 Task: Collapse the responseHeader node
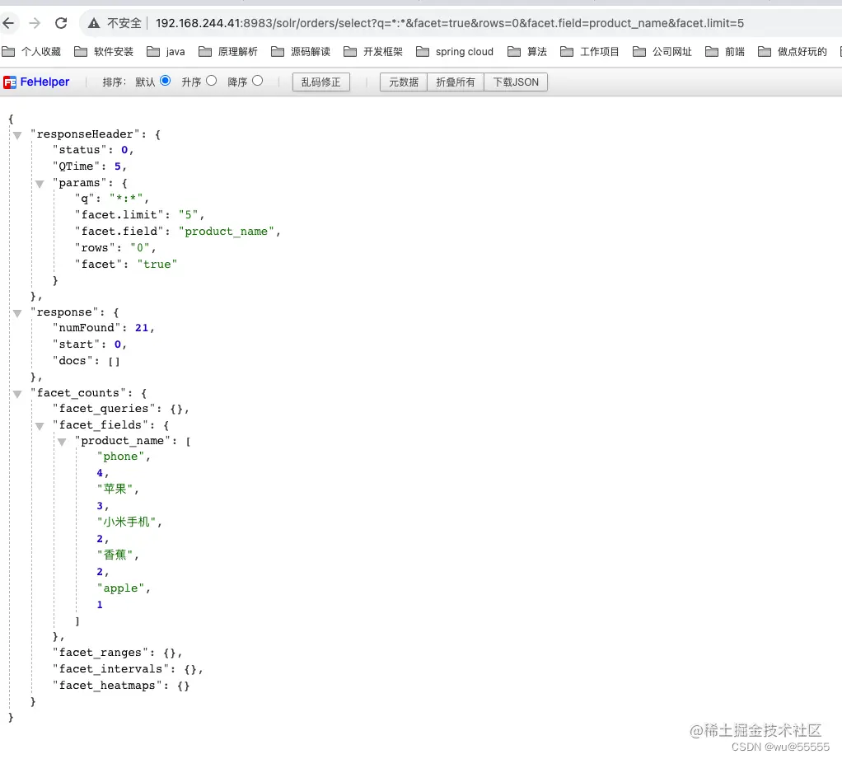click(x=17, y=135)
